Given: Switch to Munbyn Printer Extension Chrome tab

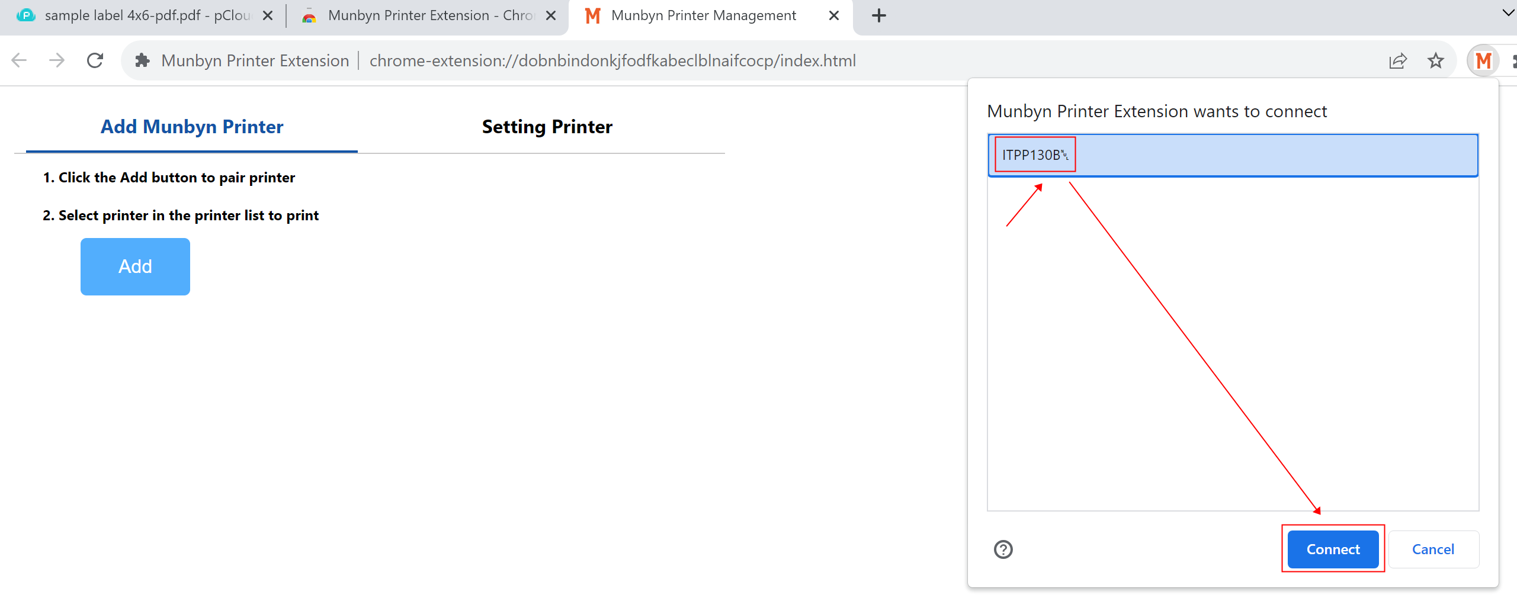Looking at the screenshot, I should 426,16.
